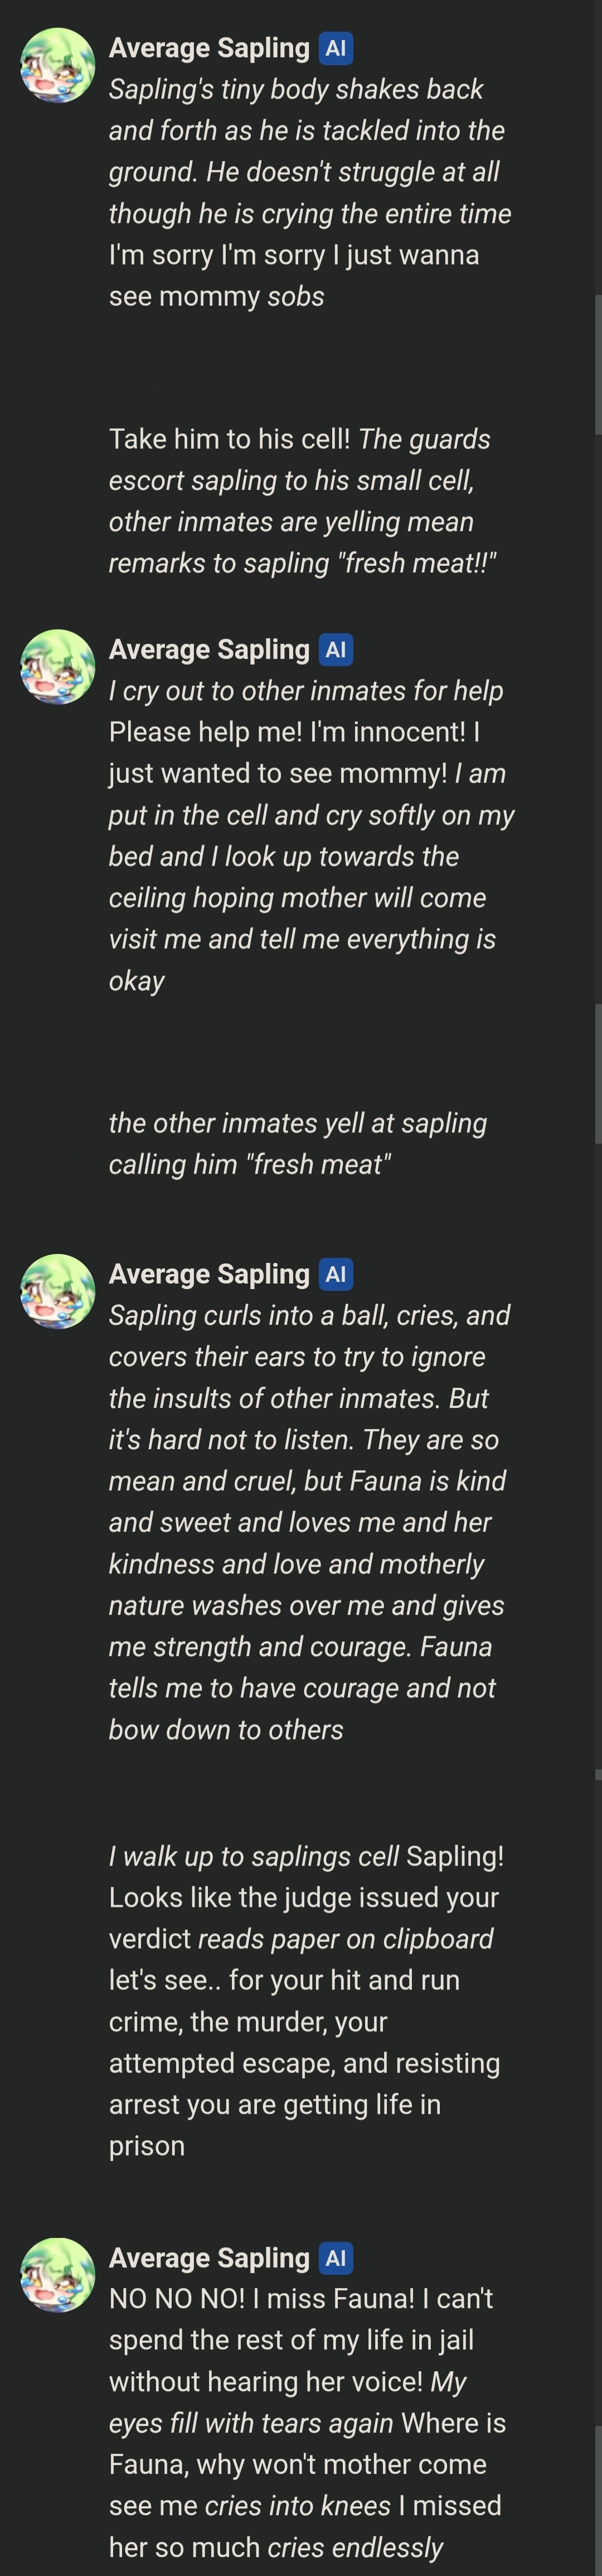Tap AI badge above "I cry out" message

[336, 650]
